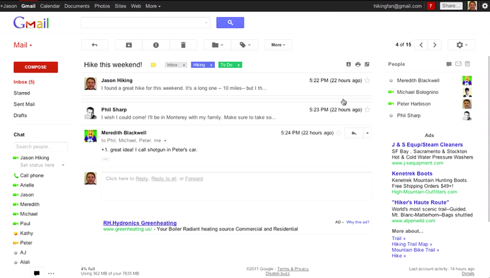Start chat with Arielle

tap(27, 185)
